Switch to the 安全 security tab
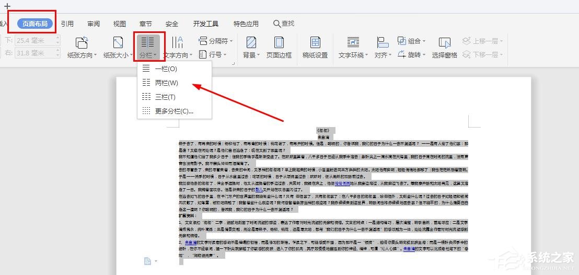This screenshot has width=579, height=275. tap(172, 24)
